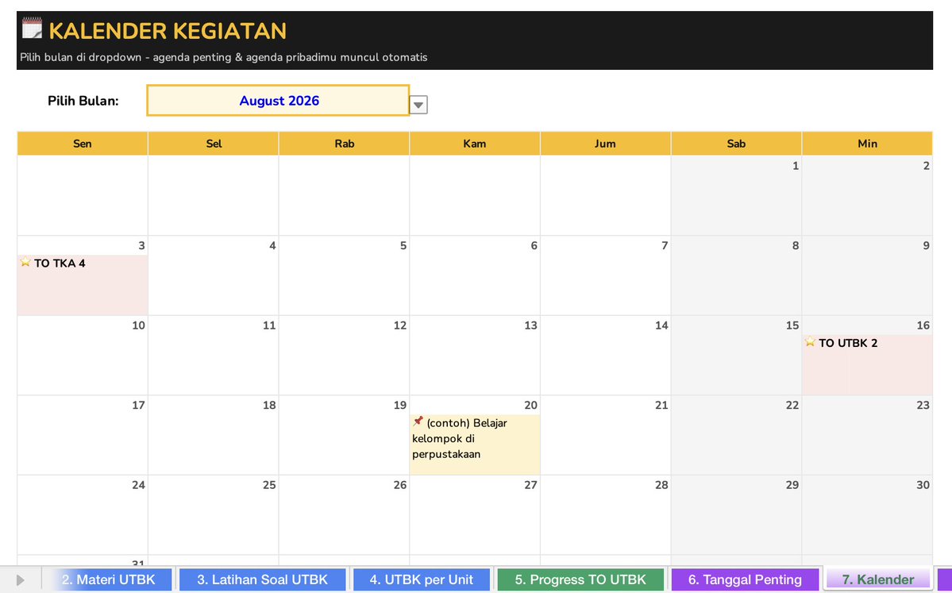
Task: Select date 25 cell
Action: (x=213, y=514)
